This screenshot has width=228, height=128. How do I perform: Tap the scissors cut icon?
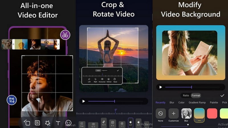pos(65,35)
